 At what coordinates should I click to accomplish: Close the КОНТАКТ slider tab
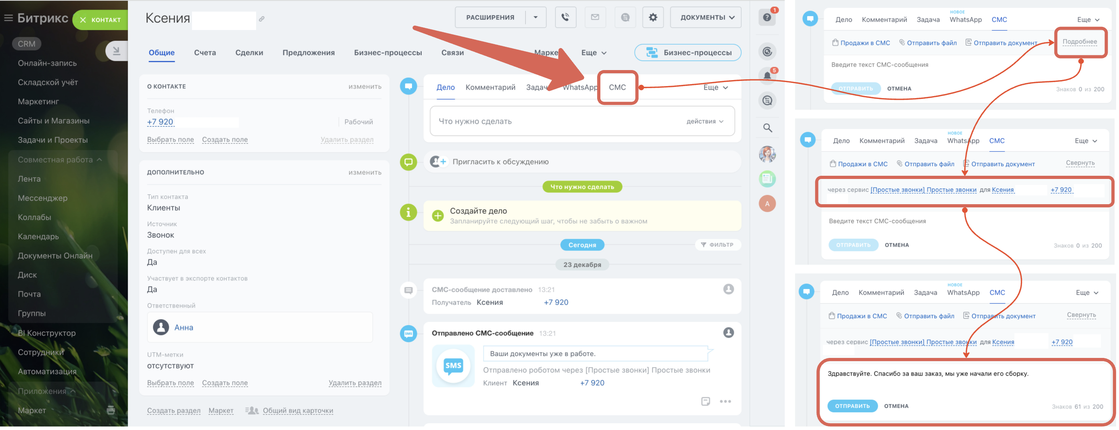[x=83, y=20]
